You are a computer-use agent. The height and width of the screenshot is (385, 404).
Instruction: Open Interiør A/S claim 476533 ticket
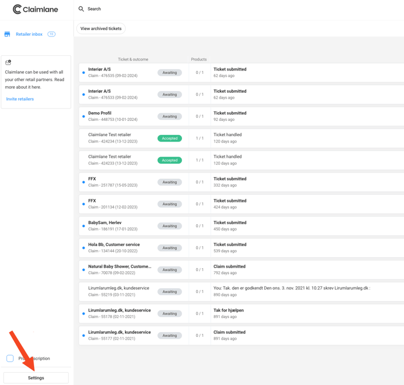coord(241,94)
